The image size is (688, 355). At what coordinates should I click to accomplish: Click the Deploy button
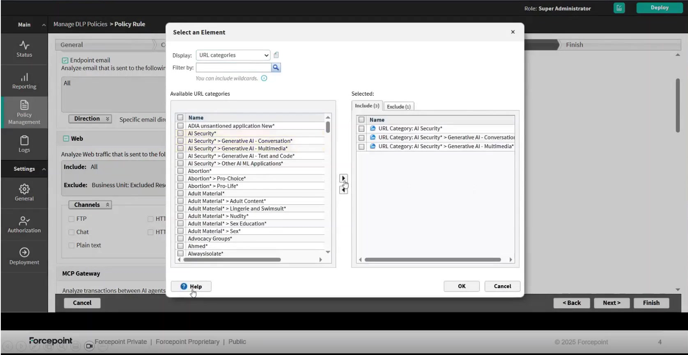coord(660,8)
